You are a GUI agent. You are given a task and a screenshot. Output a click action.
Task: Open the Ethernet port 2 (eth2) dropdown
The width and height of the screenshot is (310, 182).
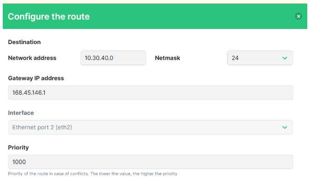(x=151, y=127)
